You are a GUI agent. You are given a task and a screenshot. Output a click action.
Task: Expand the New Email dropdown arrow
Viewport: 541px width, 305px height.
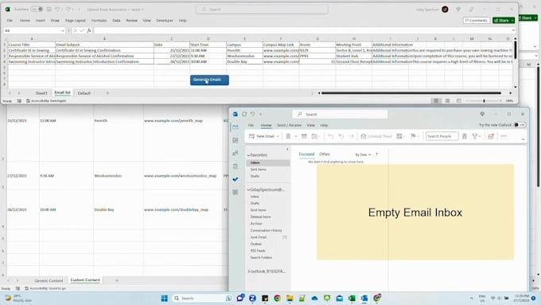tap(278, 136)
